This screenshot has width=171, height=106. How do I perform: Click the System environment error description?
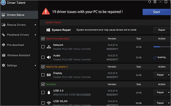pyautogui.click(x=106, y=30)
